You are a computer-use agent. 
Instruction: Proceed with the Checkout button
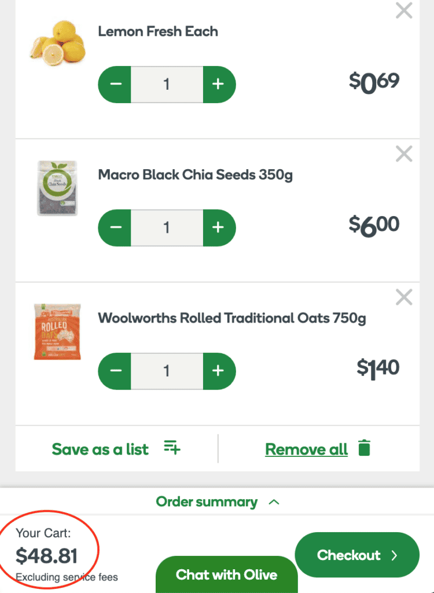pyautogui.click(x=357, y=555)
